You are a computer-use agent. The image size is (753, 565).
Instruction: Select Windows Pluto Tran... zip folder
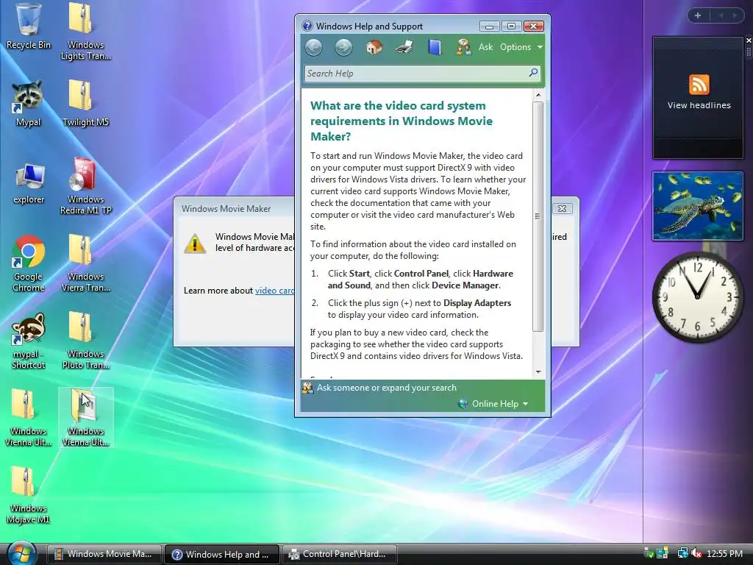pos(85,340)
